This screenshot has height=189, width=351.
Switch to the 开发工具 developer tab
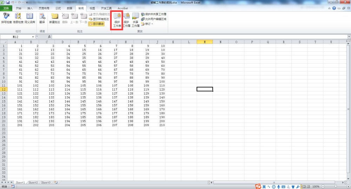click(106, 8)
